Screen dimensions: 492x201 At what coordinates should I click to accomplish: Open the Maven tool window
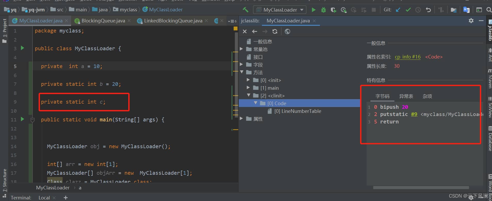[489, 78]
